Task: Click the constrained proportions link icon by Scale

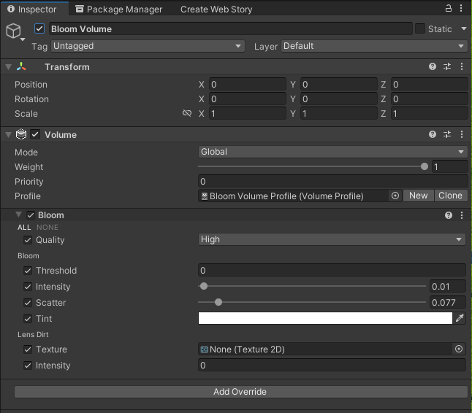Action: pyautogui.click(x=187, y=114)
